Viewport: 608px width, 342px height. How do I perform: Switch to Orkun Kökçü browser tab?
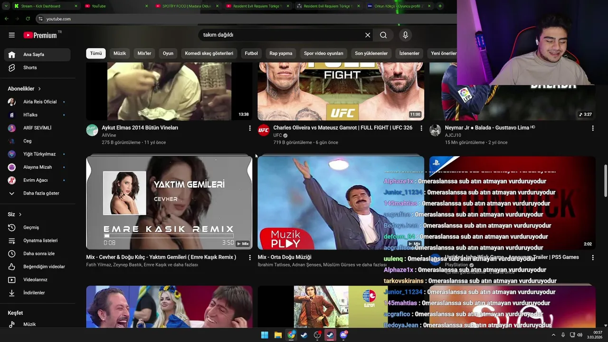(399, 6)
